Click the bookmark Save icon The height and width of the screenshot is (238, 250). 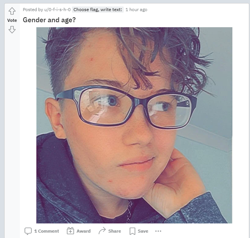(132, 231)
